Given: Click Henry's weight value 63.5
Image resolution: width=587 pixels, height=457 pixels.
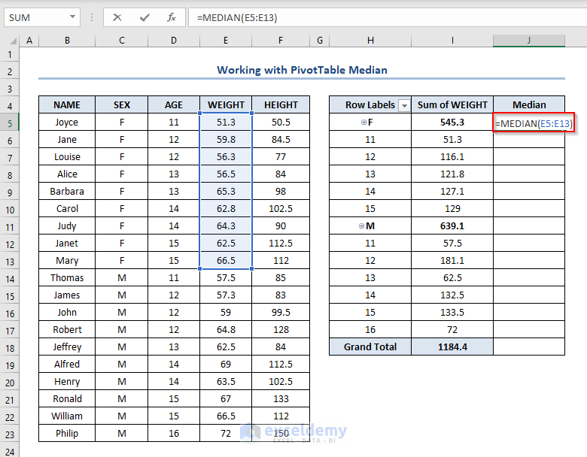Looking at the screenshot, I should pyautogui.click(x=226, y=381).
